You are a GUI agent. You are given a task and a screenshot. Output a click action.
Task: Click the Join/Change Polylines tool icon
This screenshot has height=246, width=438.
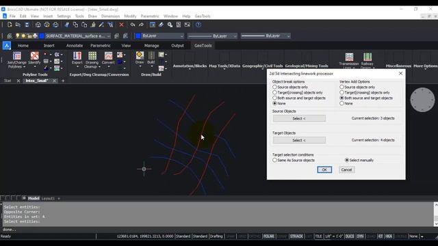(17, 56)
